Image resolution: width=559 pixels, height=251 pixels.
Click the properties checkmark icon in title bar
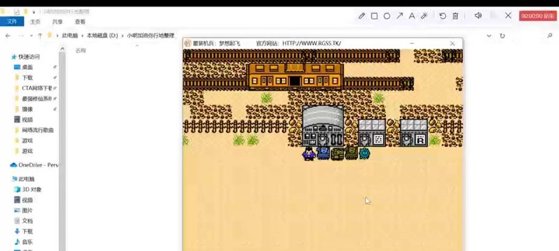tap(17, 12)
